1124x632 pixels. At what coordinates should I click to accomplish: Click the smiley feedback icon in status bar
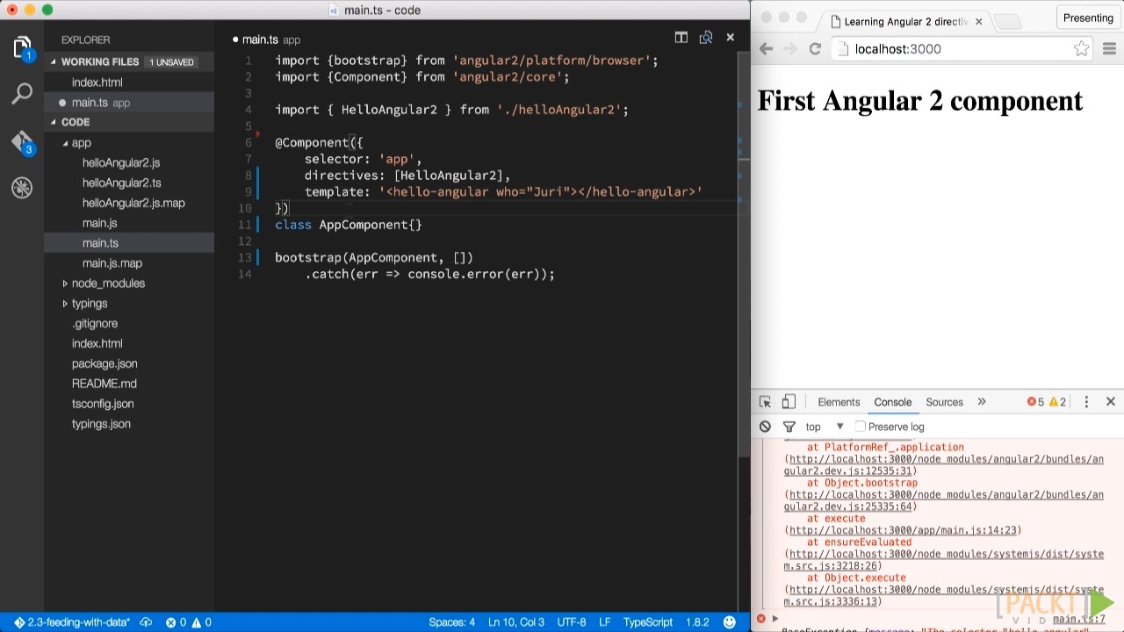pyautogui.click(x=730, y=622)
